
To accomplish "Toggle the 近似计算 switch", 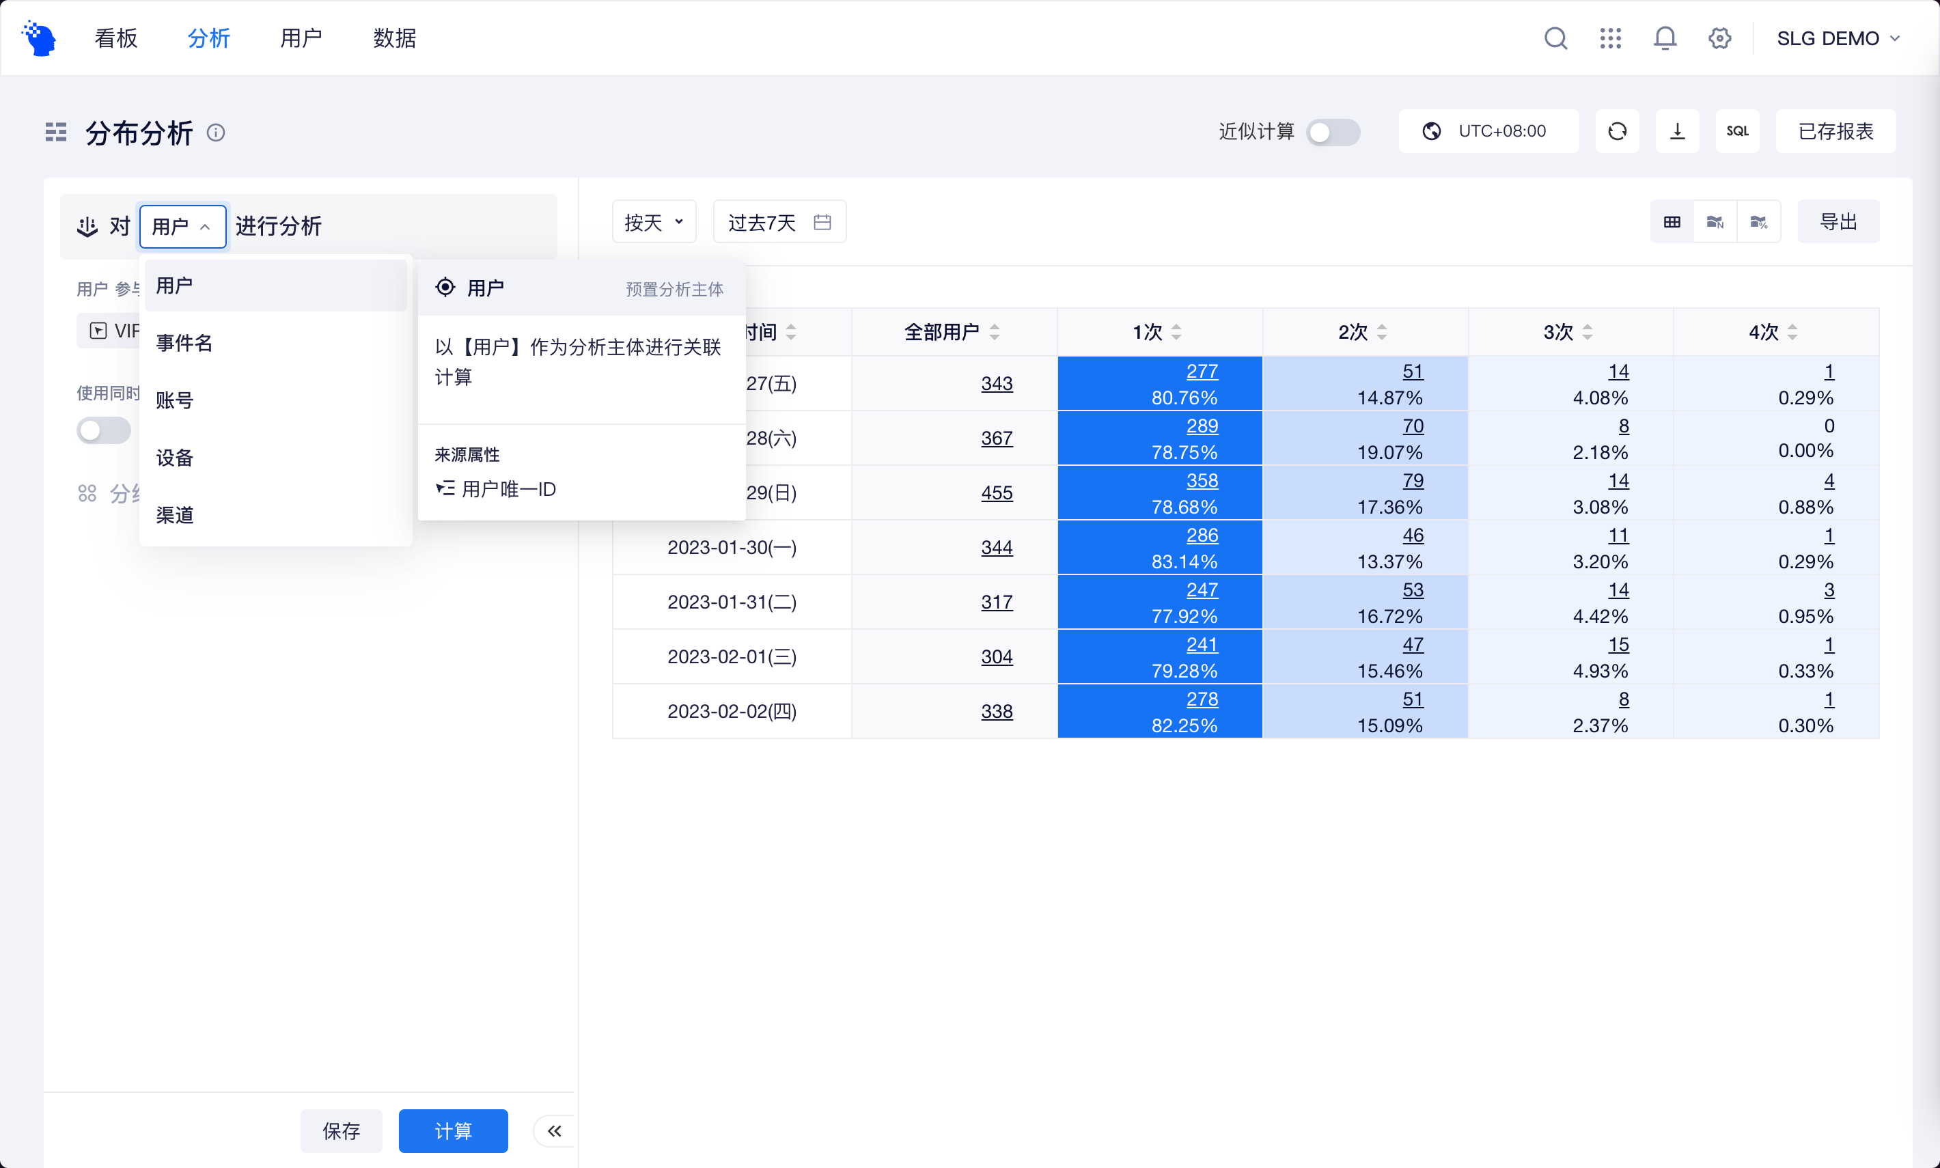I will pyautogui.click(x=1333, y=131).
